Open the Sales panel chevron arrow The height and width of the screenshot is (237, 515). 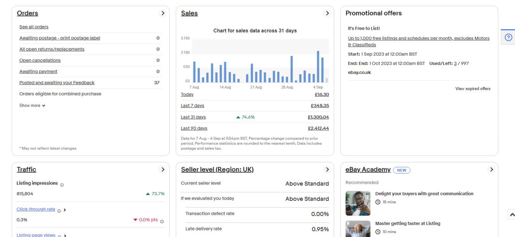click(327, 13)
